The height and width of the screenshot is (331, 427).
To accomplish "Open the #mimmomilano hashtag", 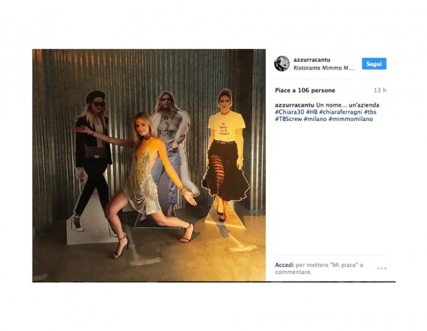I will coord(351,119).
